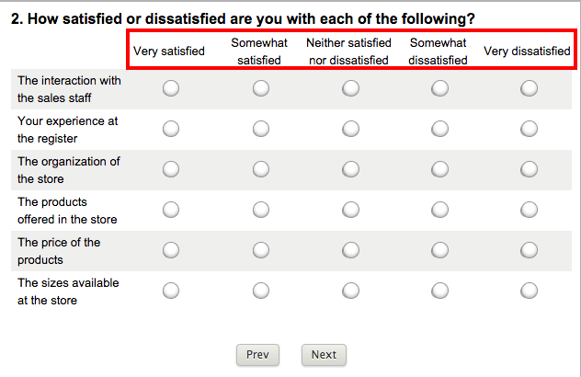Pick Somewhat dissatisfied for products offered
Viewport: 581px width, 377px height.
pos(439,210)
